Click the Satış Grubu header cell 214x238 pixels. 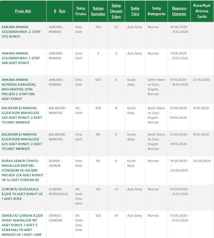(81, 11)
